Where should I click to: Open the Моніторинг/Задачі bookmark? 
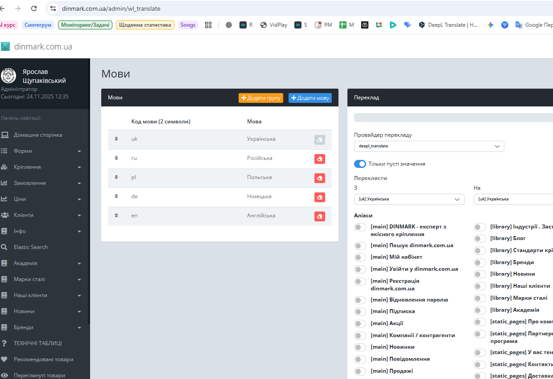tap(85, 25)
